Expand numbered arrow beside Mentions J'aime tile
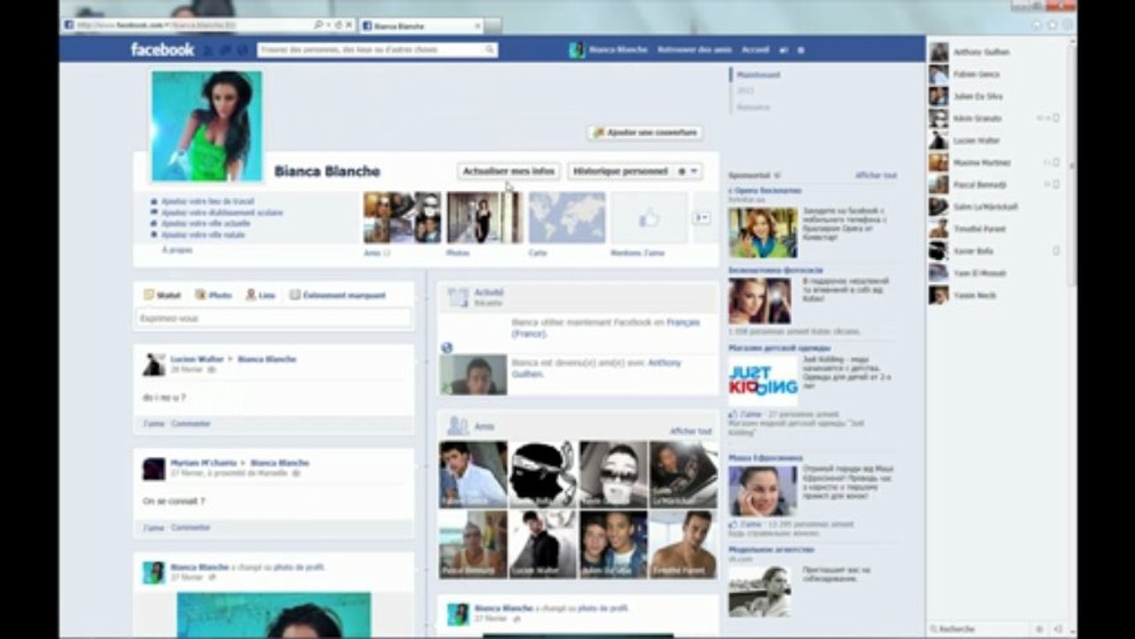Image resolution: width=1135 pixels, height=639 pixels. (x=702, y=217)
